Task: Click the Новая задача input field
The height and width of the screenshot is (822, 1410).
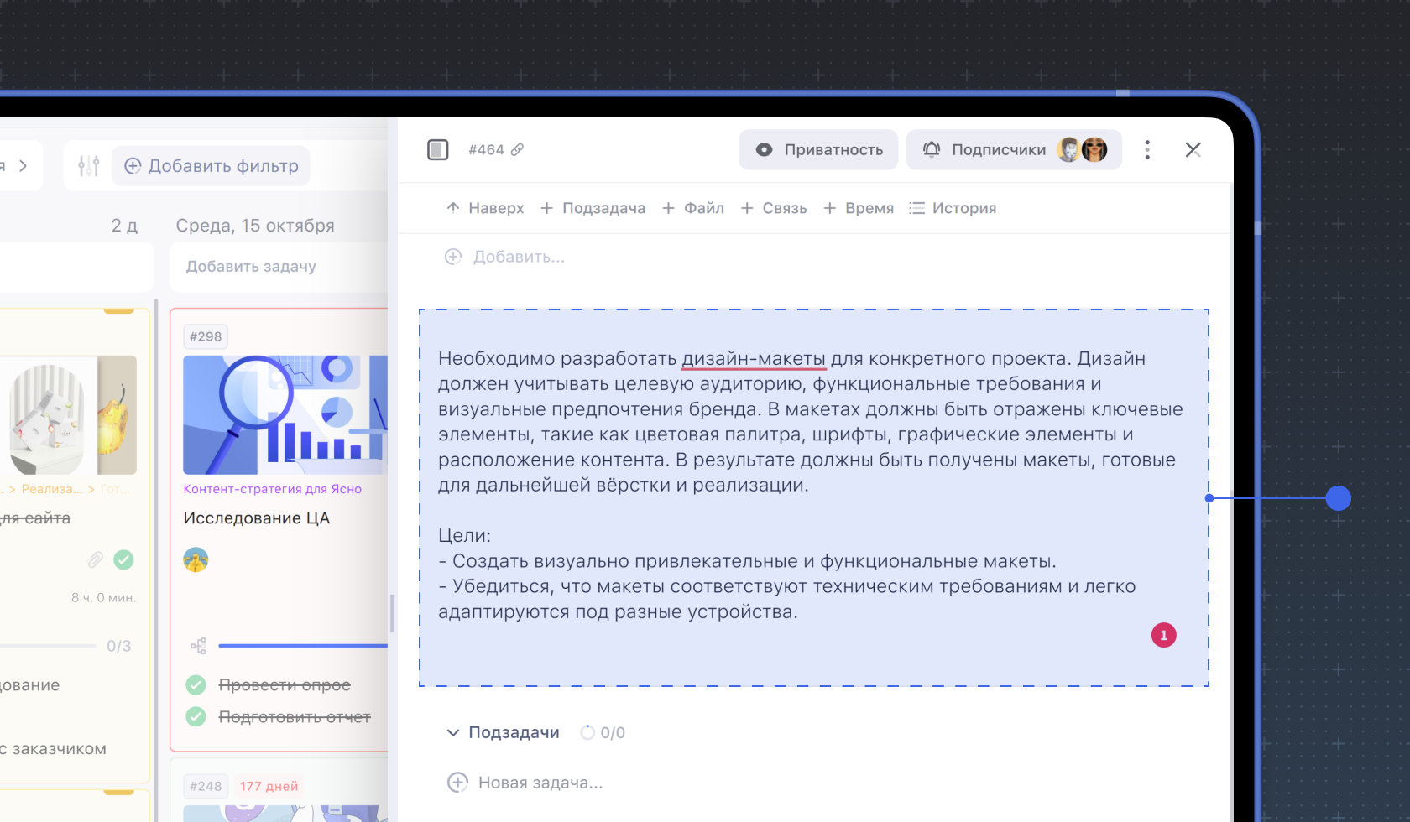Action: tap(540, 783)
